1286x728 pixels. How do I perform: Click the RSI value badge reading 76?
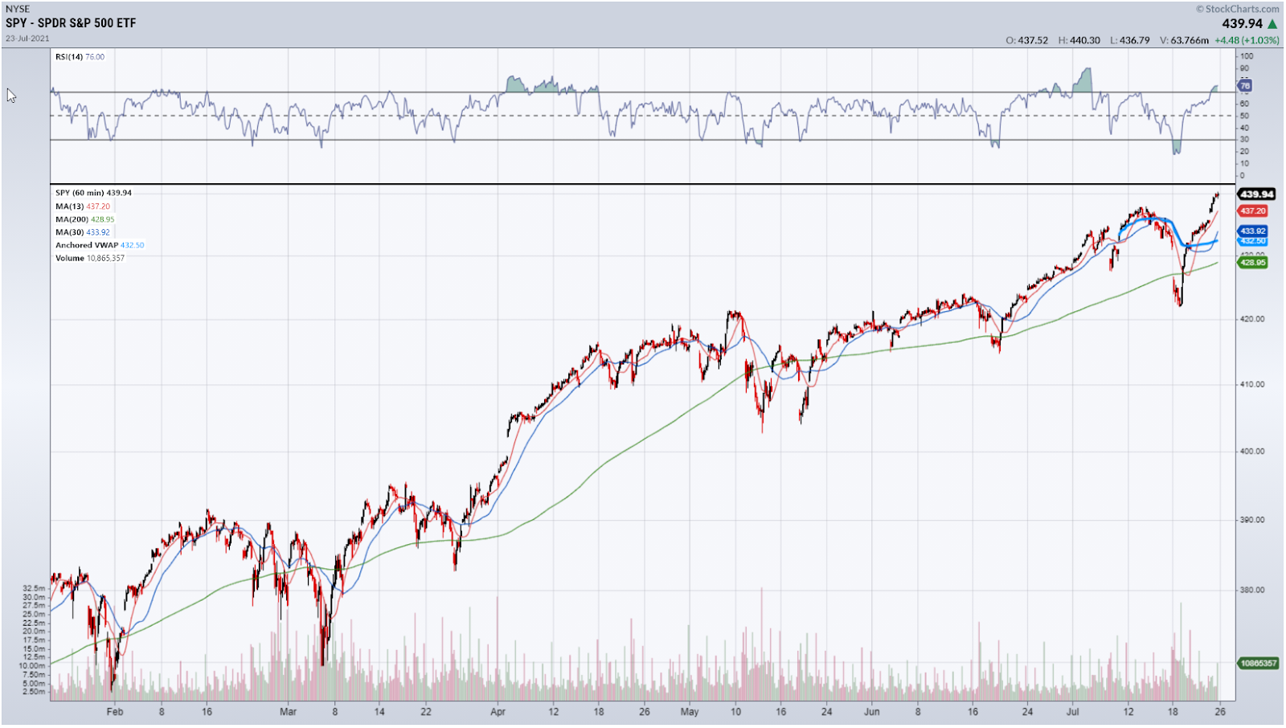(1245, 86)
